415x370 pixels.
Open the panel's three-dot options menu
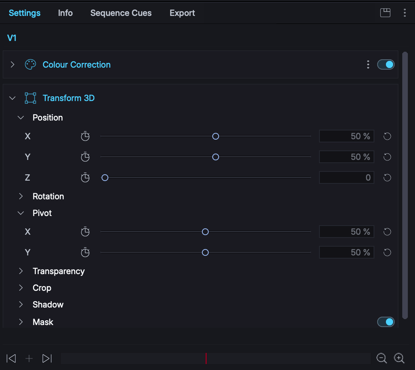(405, 13)
